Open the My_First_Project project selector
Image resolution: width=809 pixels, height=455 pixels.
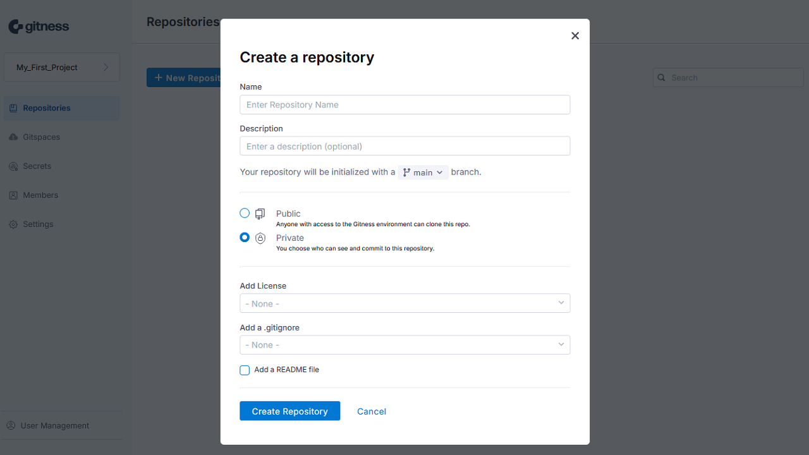tap(62, 68)
